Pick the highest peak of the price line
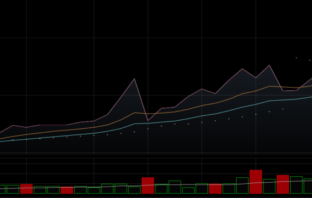This screenshot has height=198, width=312. (x=269, y=65)
